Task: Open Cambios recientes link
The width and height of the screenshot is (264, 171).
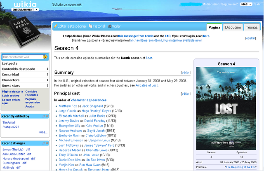Action: click(32, 93)
